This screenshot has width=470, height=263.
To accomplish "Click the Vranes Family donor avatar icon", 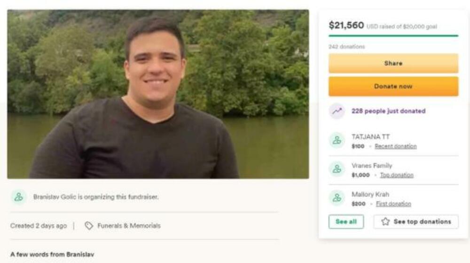I will [x=337, y=169].
